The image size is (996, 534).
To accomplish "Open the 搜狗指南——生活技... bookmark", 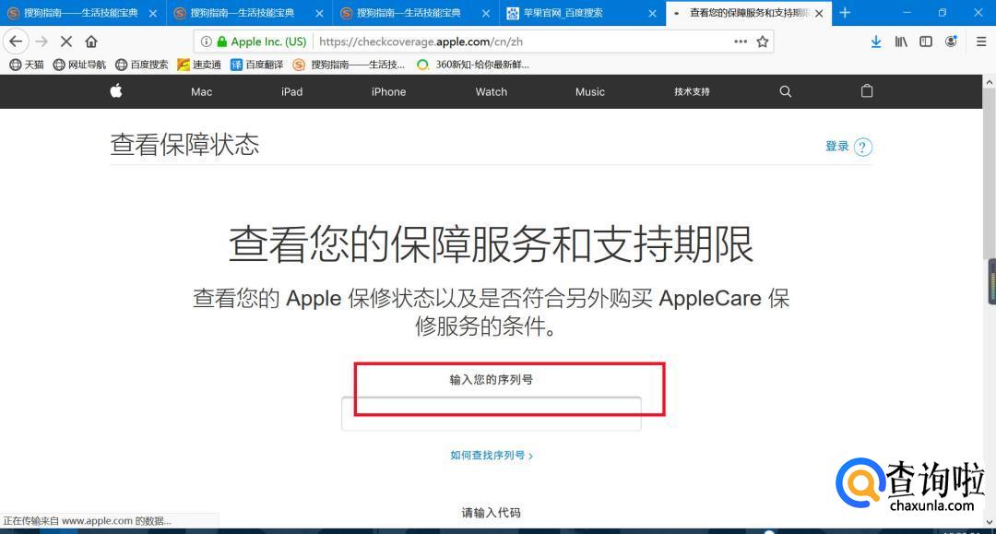I will (349, 65).
